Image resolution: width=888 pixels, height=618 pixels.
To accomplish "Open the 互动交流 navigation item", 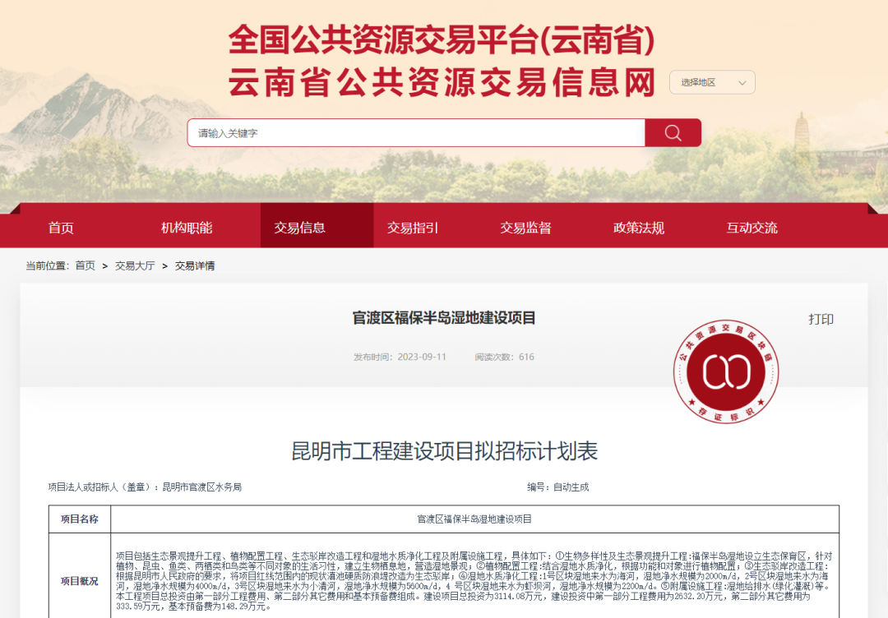I will click(x=752, y=228).
